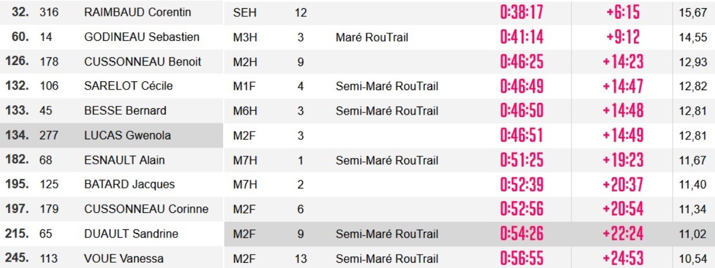Open VOUE Vanessa's result
This screenshot has width=715, height=268.
click(x=124, y=258)
